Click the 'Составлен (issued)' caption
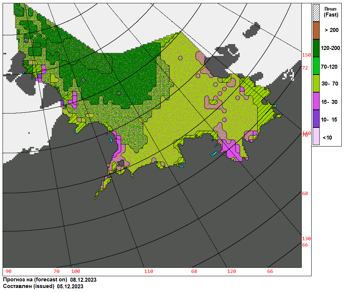This screenshot has height=292, width=345. [29, 286]
